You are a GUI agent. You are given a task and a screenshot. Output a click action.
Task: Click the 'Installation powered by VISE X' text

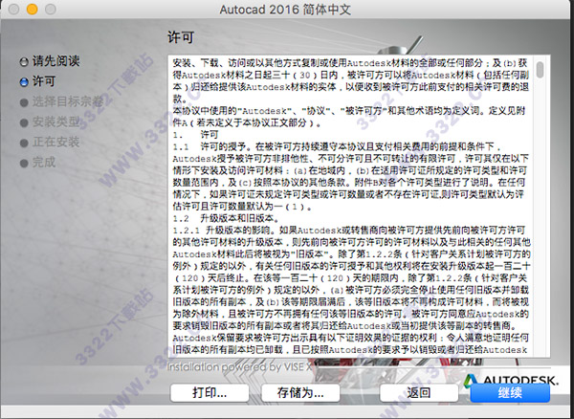point(239,366)
